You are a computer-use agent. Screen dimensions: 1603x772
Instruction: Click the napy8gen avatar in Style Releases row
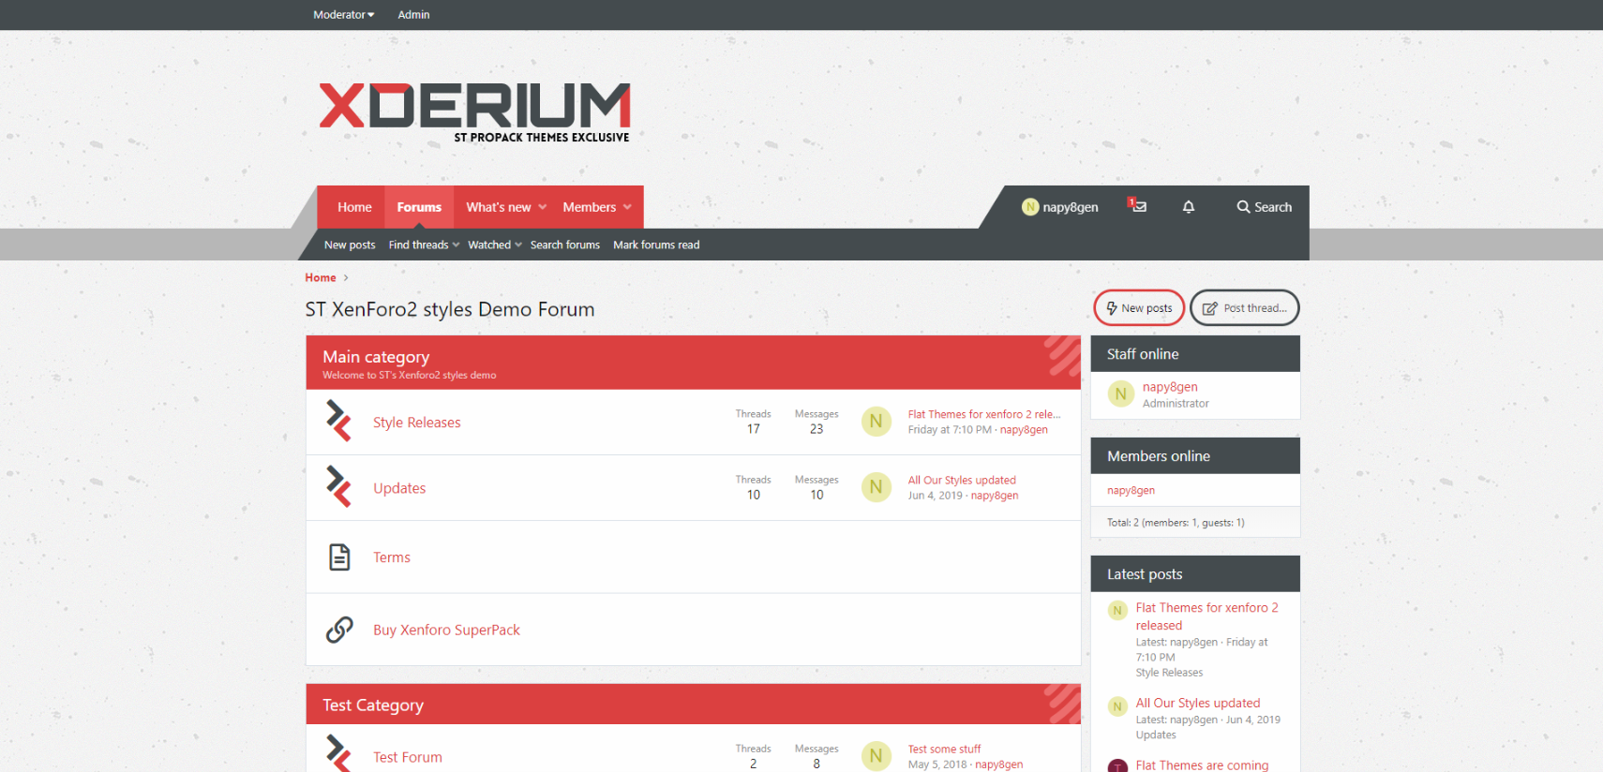[x=876, y=422]
